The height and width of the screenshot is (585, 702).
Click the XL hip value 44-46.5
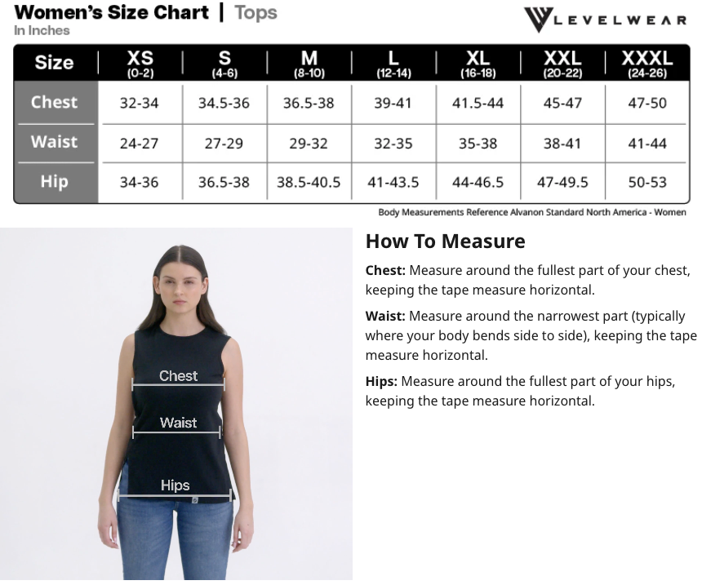(x=478, y=183)
